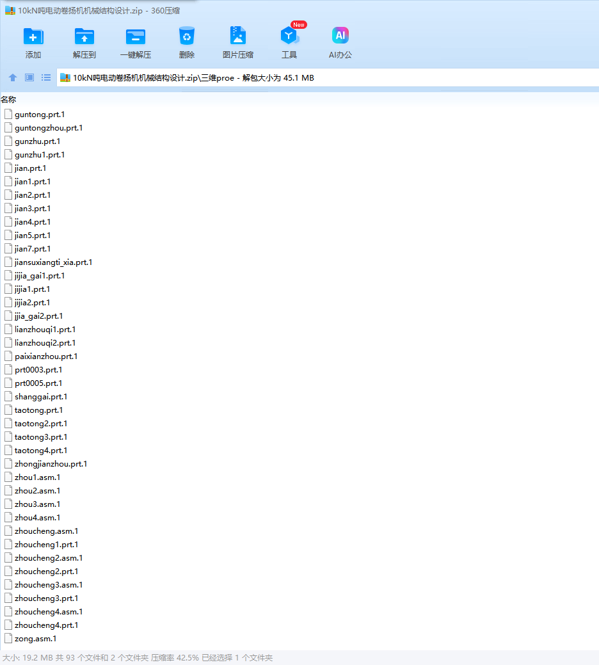The width and height of the screenshot is (599, 665).
Task: Open the 图片压缩 (Image compress) tool
Action: click(x=238, y=36)
